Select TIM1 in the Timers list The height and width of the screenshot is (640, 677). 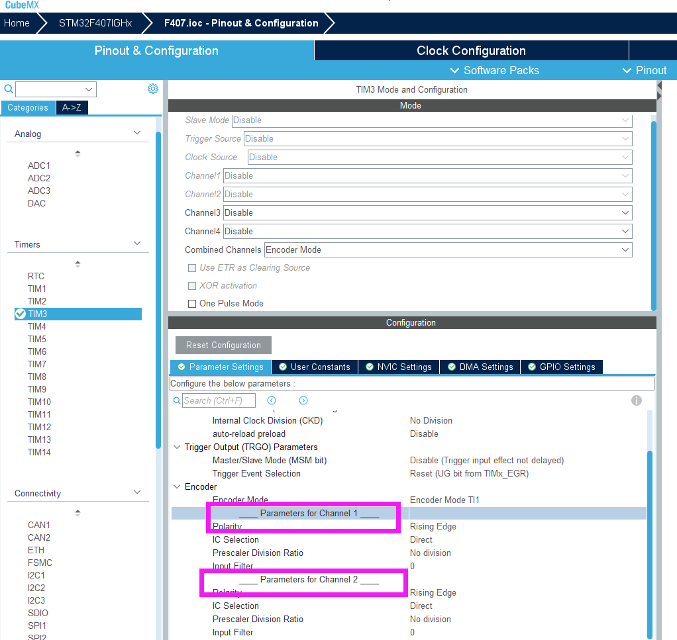coord(36,289)
